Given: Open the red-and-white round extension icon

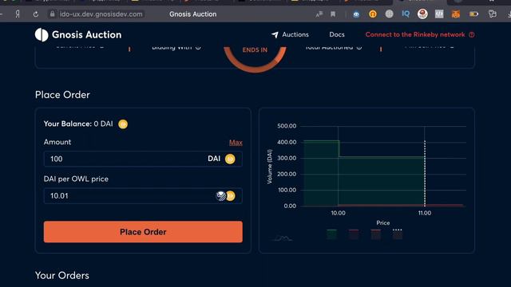Looking at the screenshot, I should [x=422, y=14].
